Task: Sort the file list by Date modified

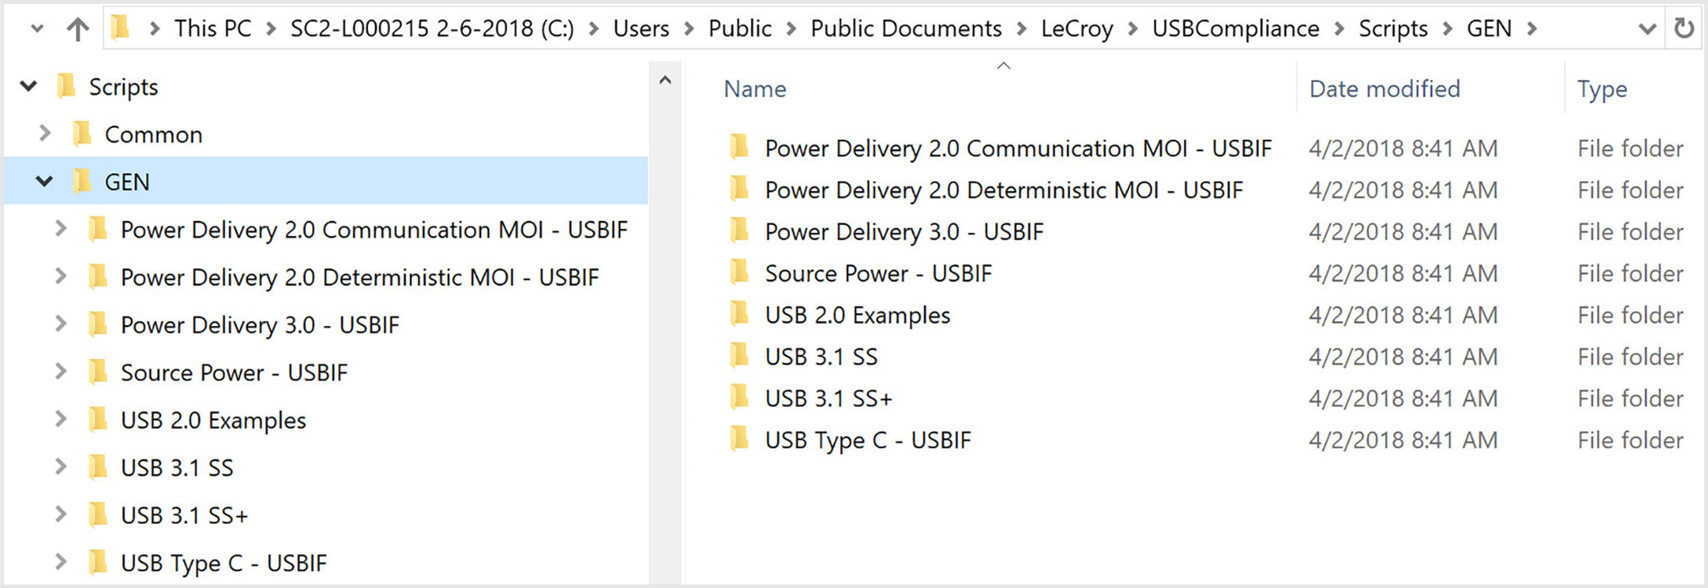Action: click(x=1385, y=89)
